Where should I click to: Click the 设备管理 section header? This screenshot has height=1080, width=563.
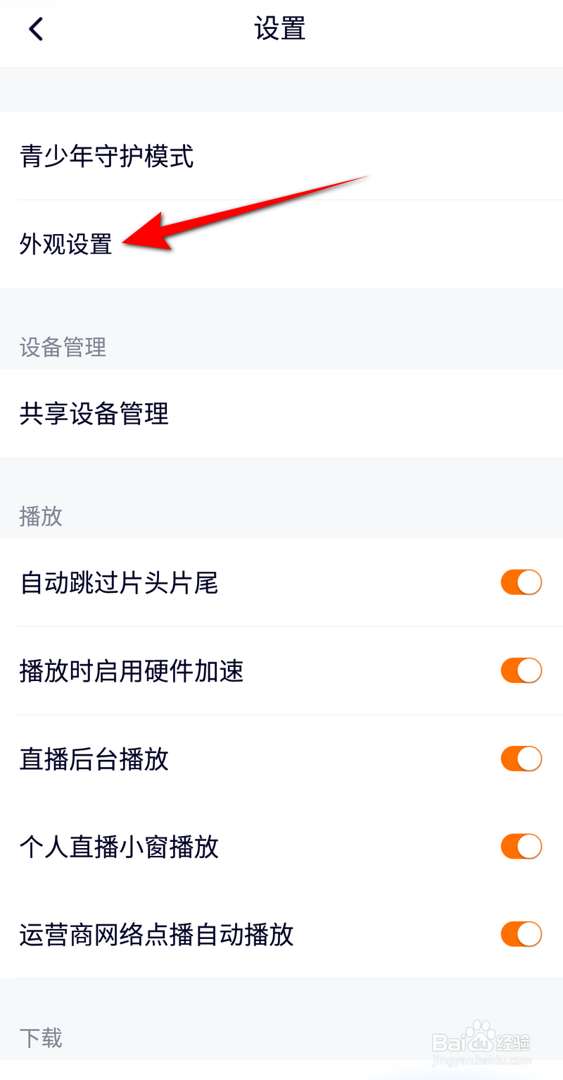[x=63, y=347]
